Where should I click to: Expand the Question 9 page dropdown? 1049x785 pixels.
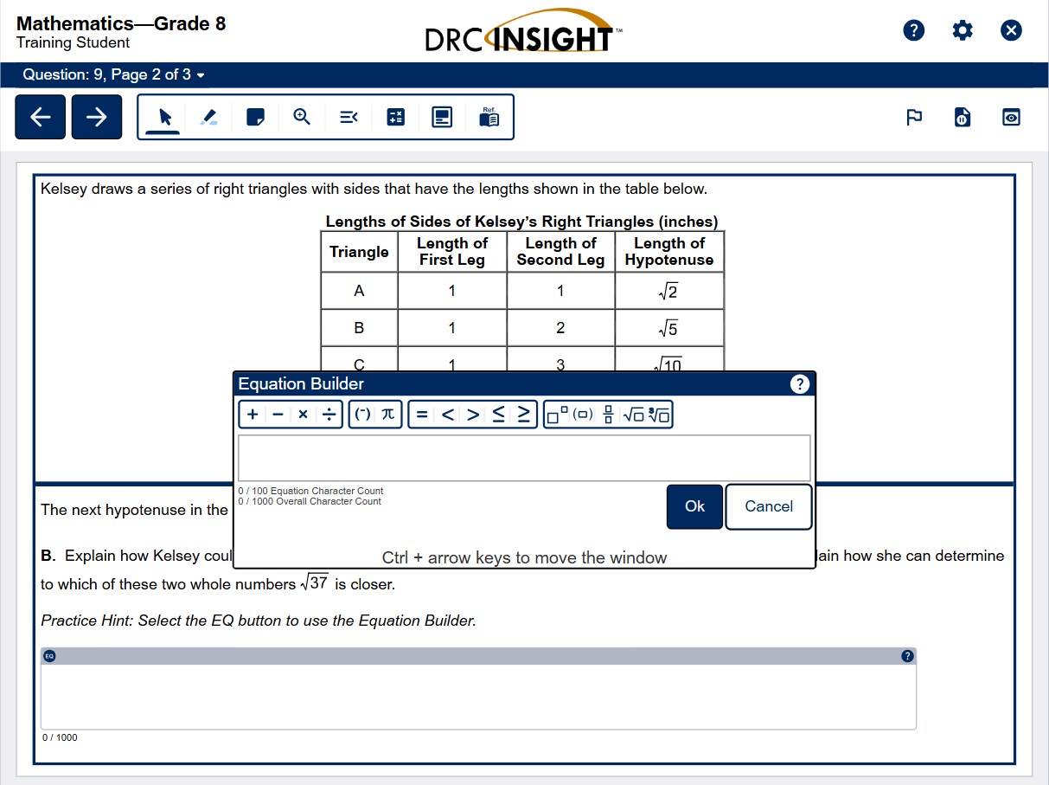(x=114, y=74)
